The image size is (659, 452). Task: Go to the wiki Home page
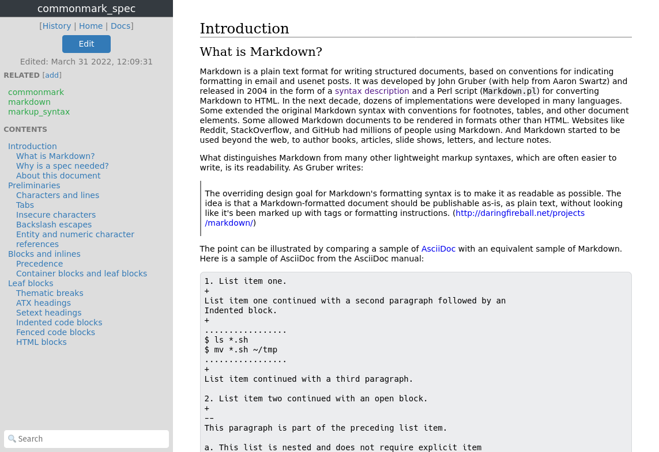click(x=91, y=26)
